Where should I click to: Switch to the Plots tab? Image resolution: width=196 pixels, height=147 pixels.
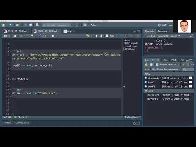point(174,60)
